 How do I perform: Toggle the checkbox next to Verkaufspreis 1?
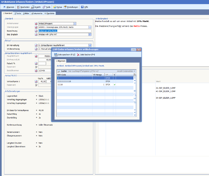click(36, 82)
